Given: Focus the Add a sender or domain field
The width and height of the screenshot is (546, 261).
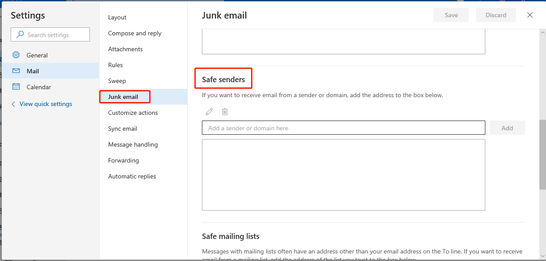Looking at the screenshot, I should pos(343,128).
